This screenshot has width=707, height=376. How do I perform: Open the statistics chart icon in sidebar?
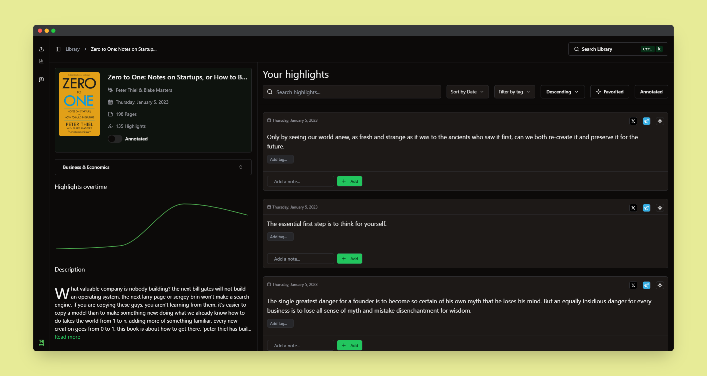tap(41, 61)
